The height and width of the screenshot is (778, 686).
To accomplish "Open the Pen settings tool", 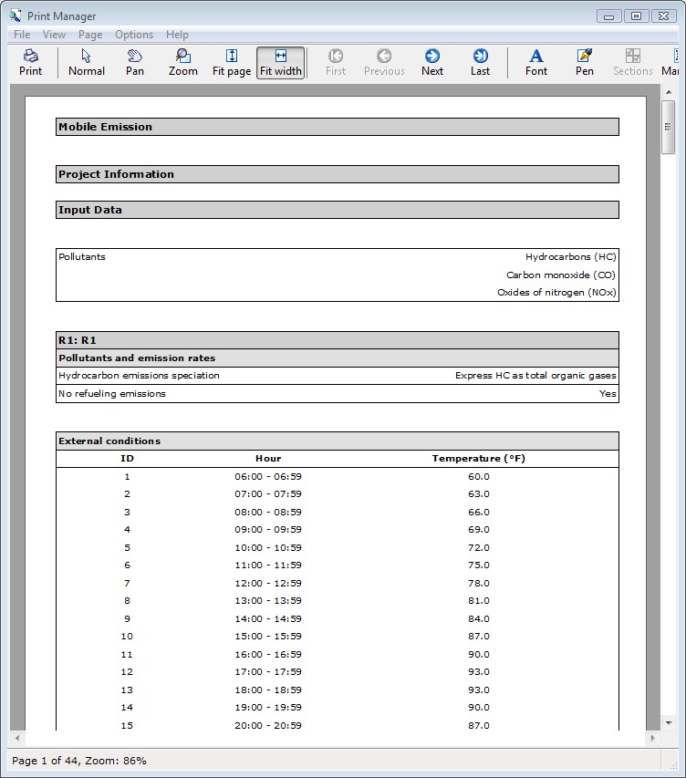I will coord(585,62).
